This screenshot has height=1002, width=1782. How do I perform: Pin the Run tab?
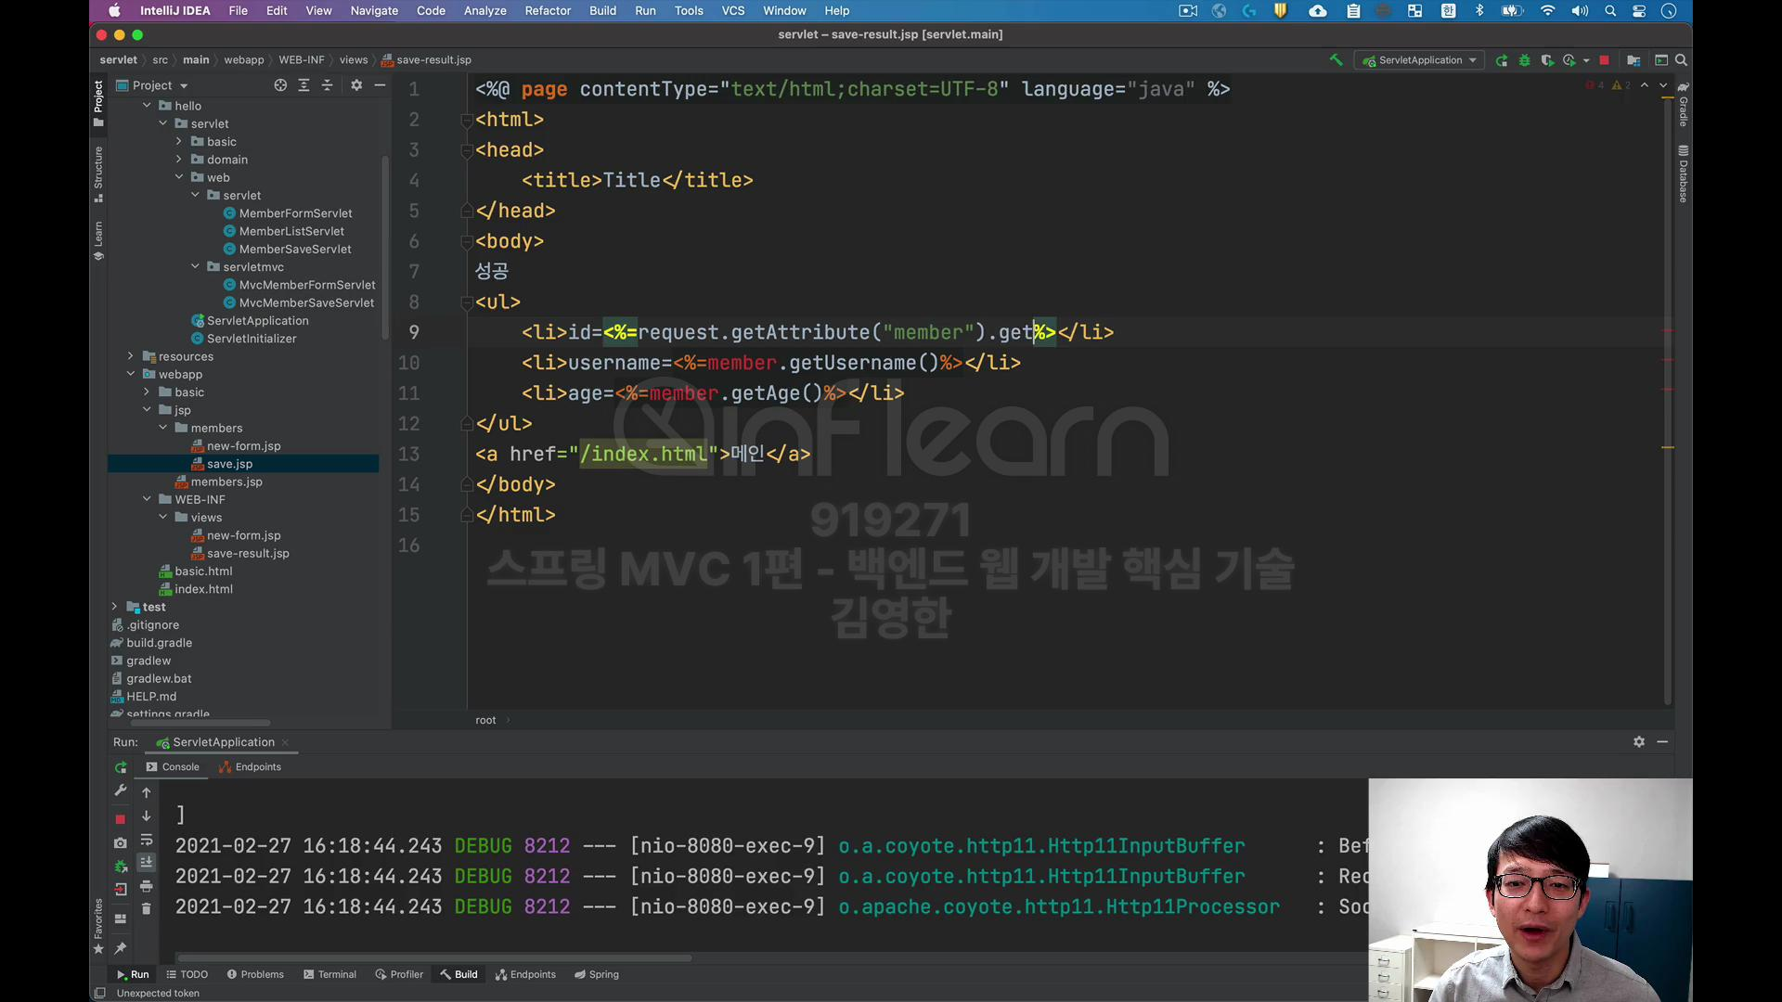[x=121, y=948]
